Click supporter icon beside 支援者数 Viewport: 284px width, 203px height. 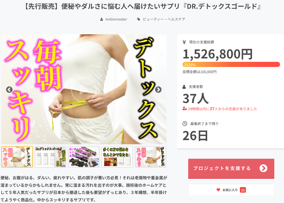tap(184, 87)
